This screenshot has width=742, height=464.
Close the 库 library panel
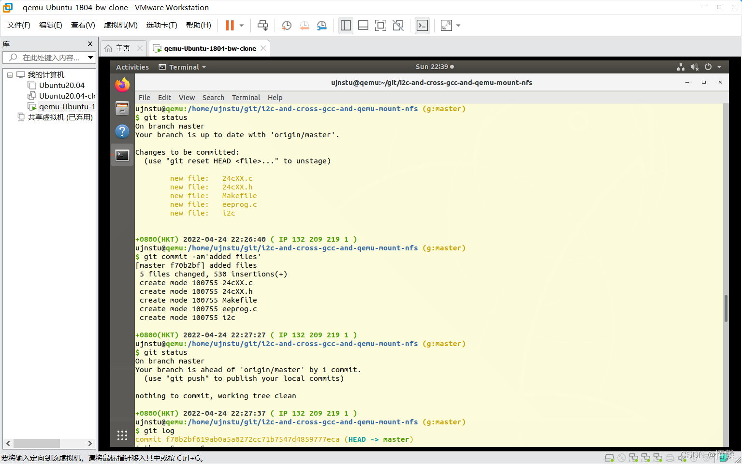pos(90,43)
